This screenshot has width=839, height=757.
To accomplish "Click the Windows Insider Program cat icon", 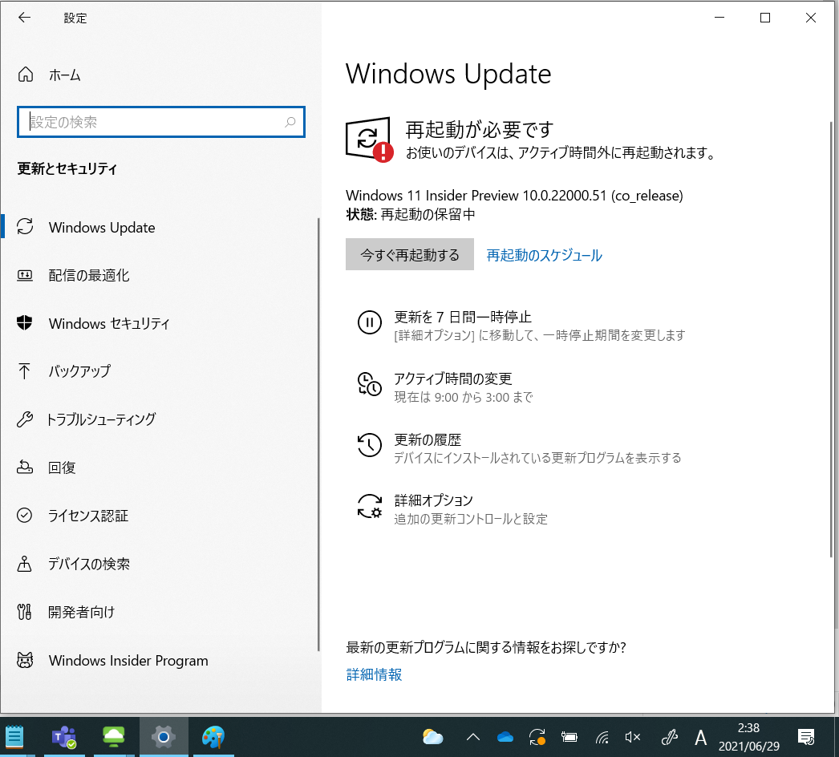I will tap(25, 660).
